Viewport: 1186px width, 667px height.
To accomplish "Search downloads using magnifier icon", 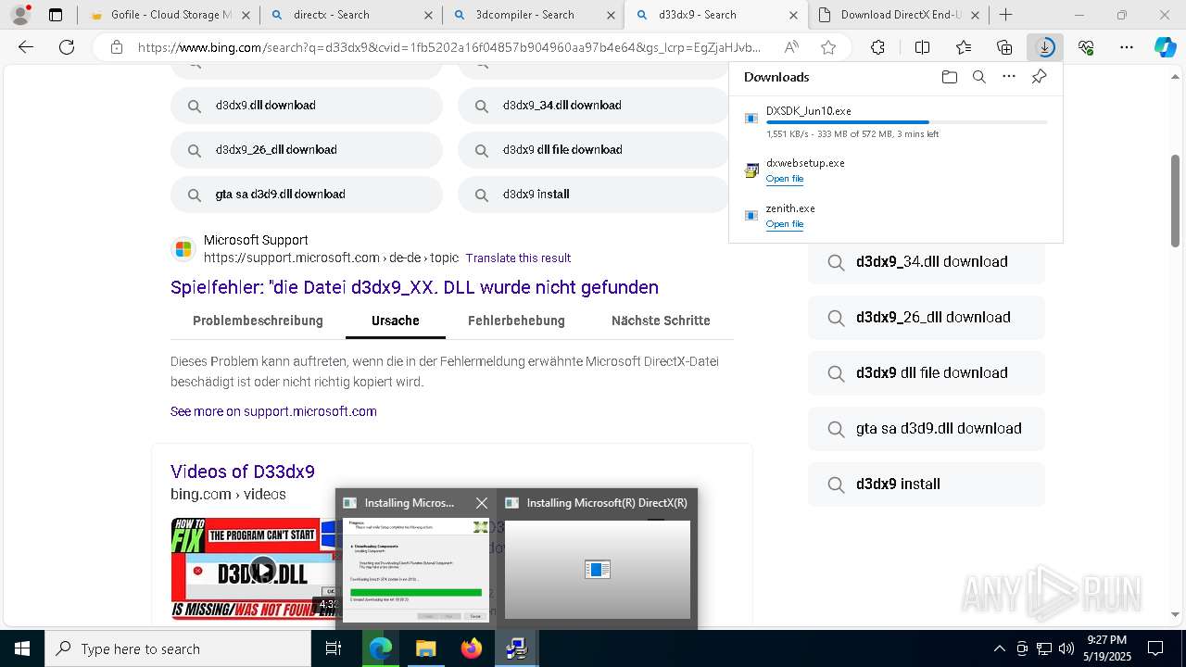I will 978,77.
